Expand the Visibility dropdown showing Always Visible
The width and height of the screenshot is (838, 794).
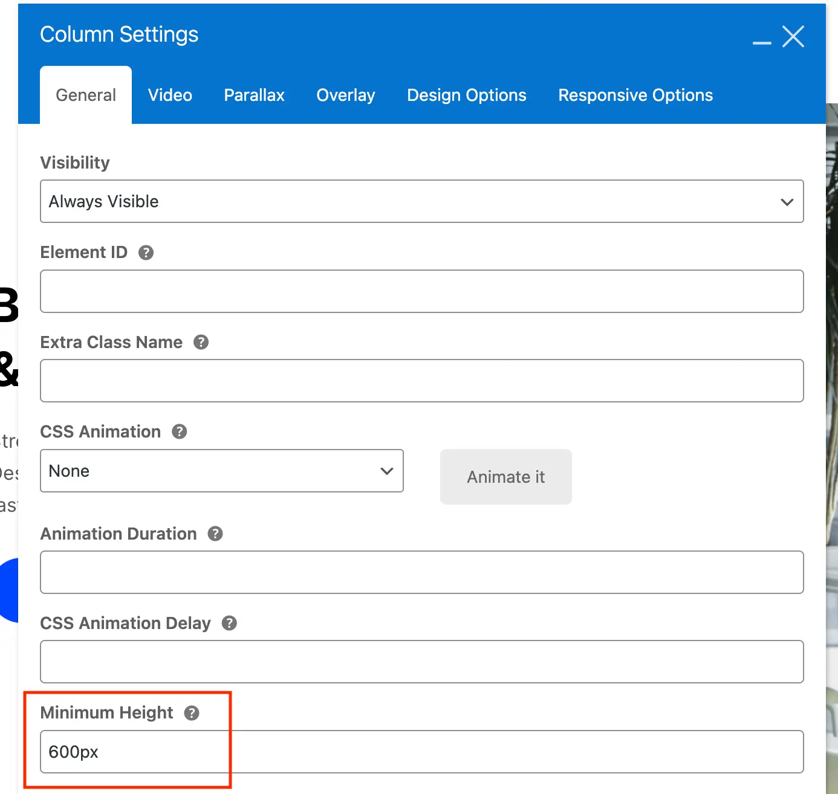tap(422, 201)
